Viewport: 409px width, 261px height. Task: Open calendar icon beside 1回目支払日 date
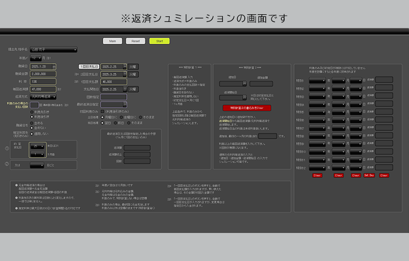click(125, 67)
